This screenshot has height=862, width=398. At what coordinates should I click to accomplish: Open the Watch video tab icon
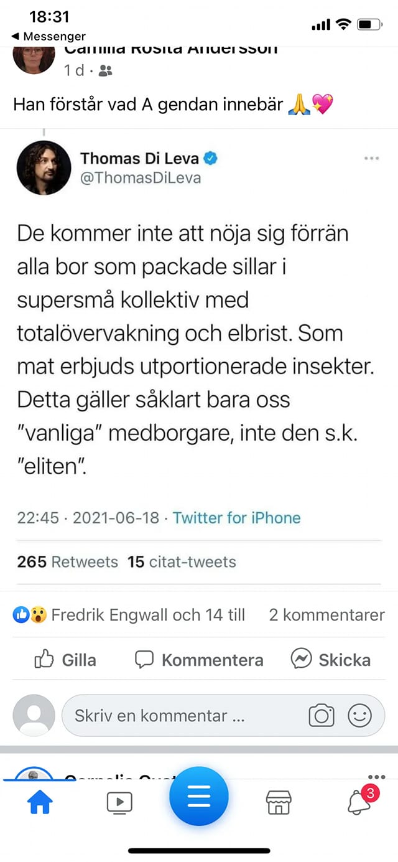point(119,803)
